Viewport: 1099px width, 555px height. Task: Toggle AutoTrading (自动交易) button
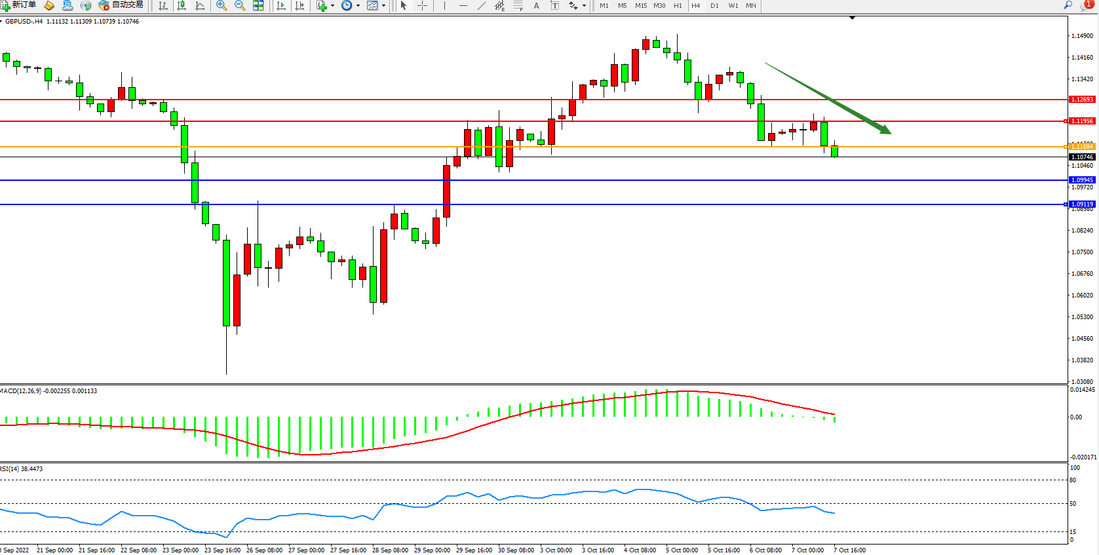pos(121,5)
